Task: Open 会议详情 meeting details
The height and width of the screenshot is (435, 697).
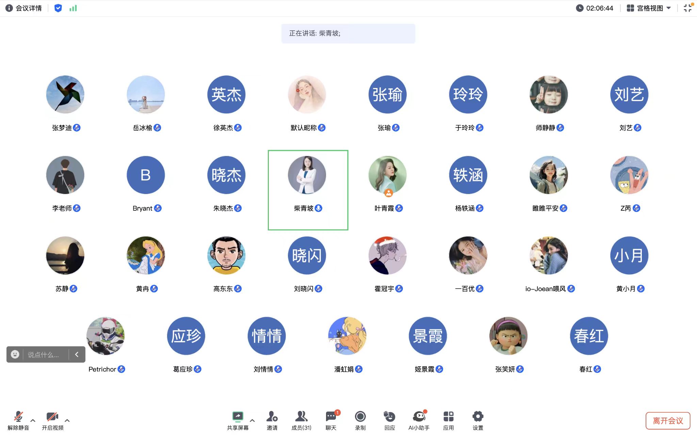Action: (24, 8)
